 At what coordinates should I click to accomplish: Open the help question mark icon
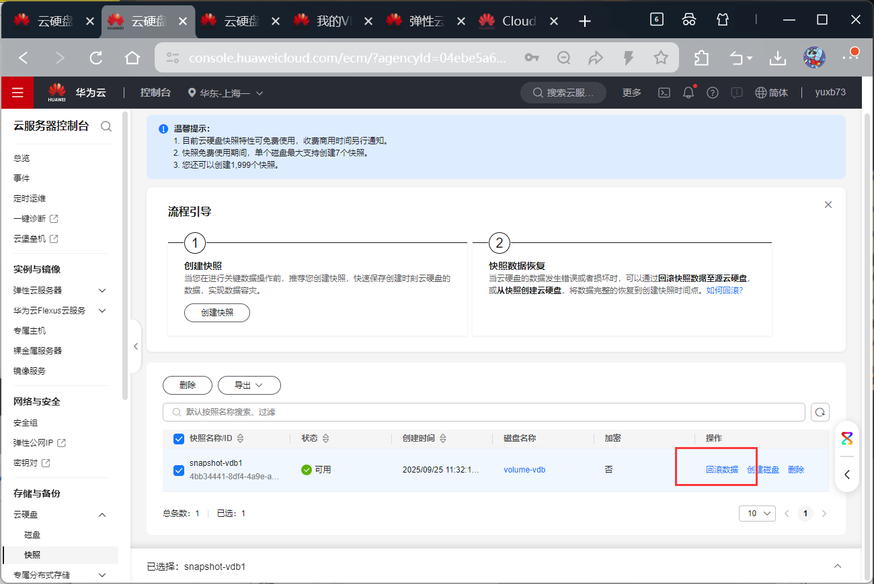[713, 93]
